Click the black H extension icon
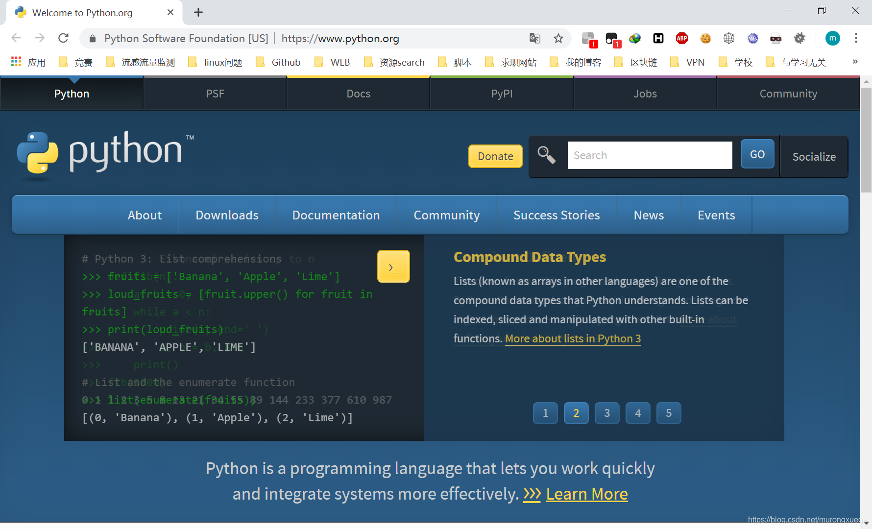 658,38
